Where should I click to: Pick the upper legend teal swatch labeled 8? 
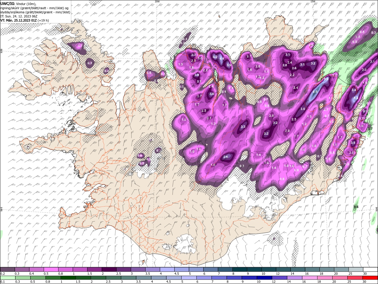(240, 270)
